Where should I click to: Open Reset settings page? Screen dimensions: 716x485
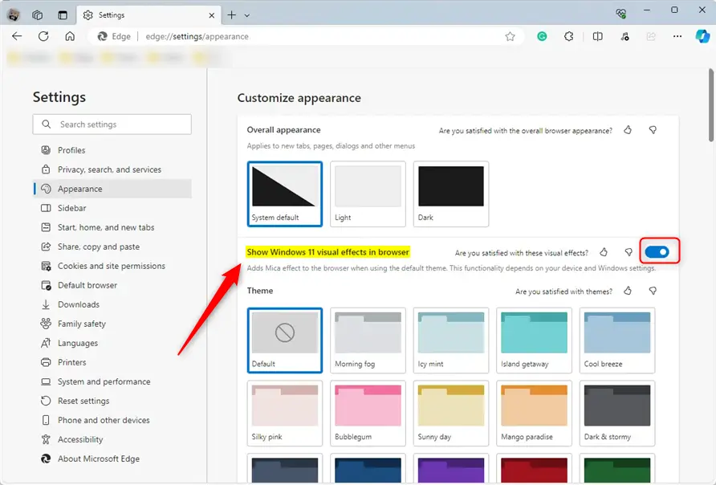(x=112, y=401)
